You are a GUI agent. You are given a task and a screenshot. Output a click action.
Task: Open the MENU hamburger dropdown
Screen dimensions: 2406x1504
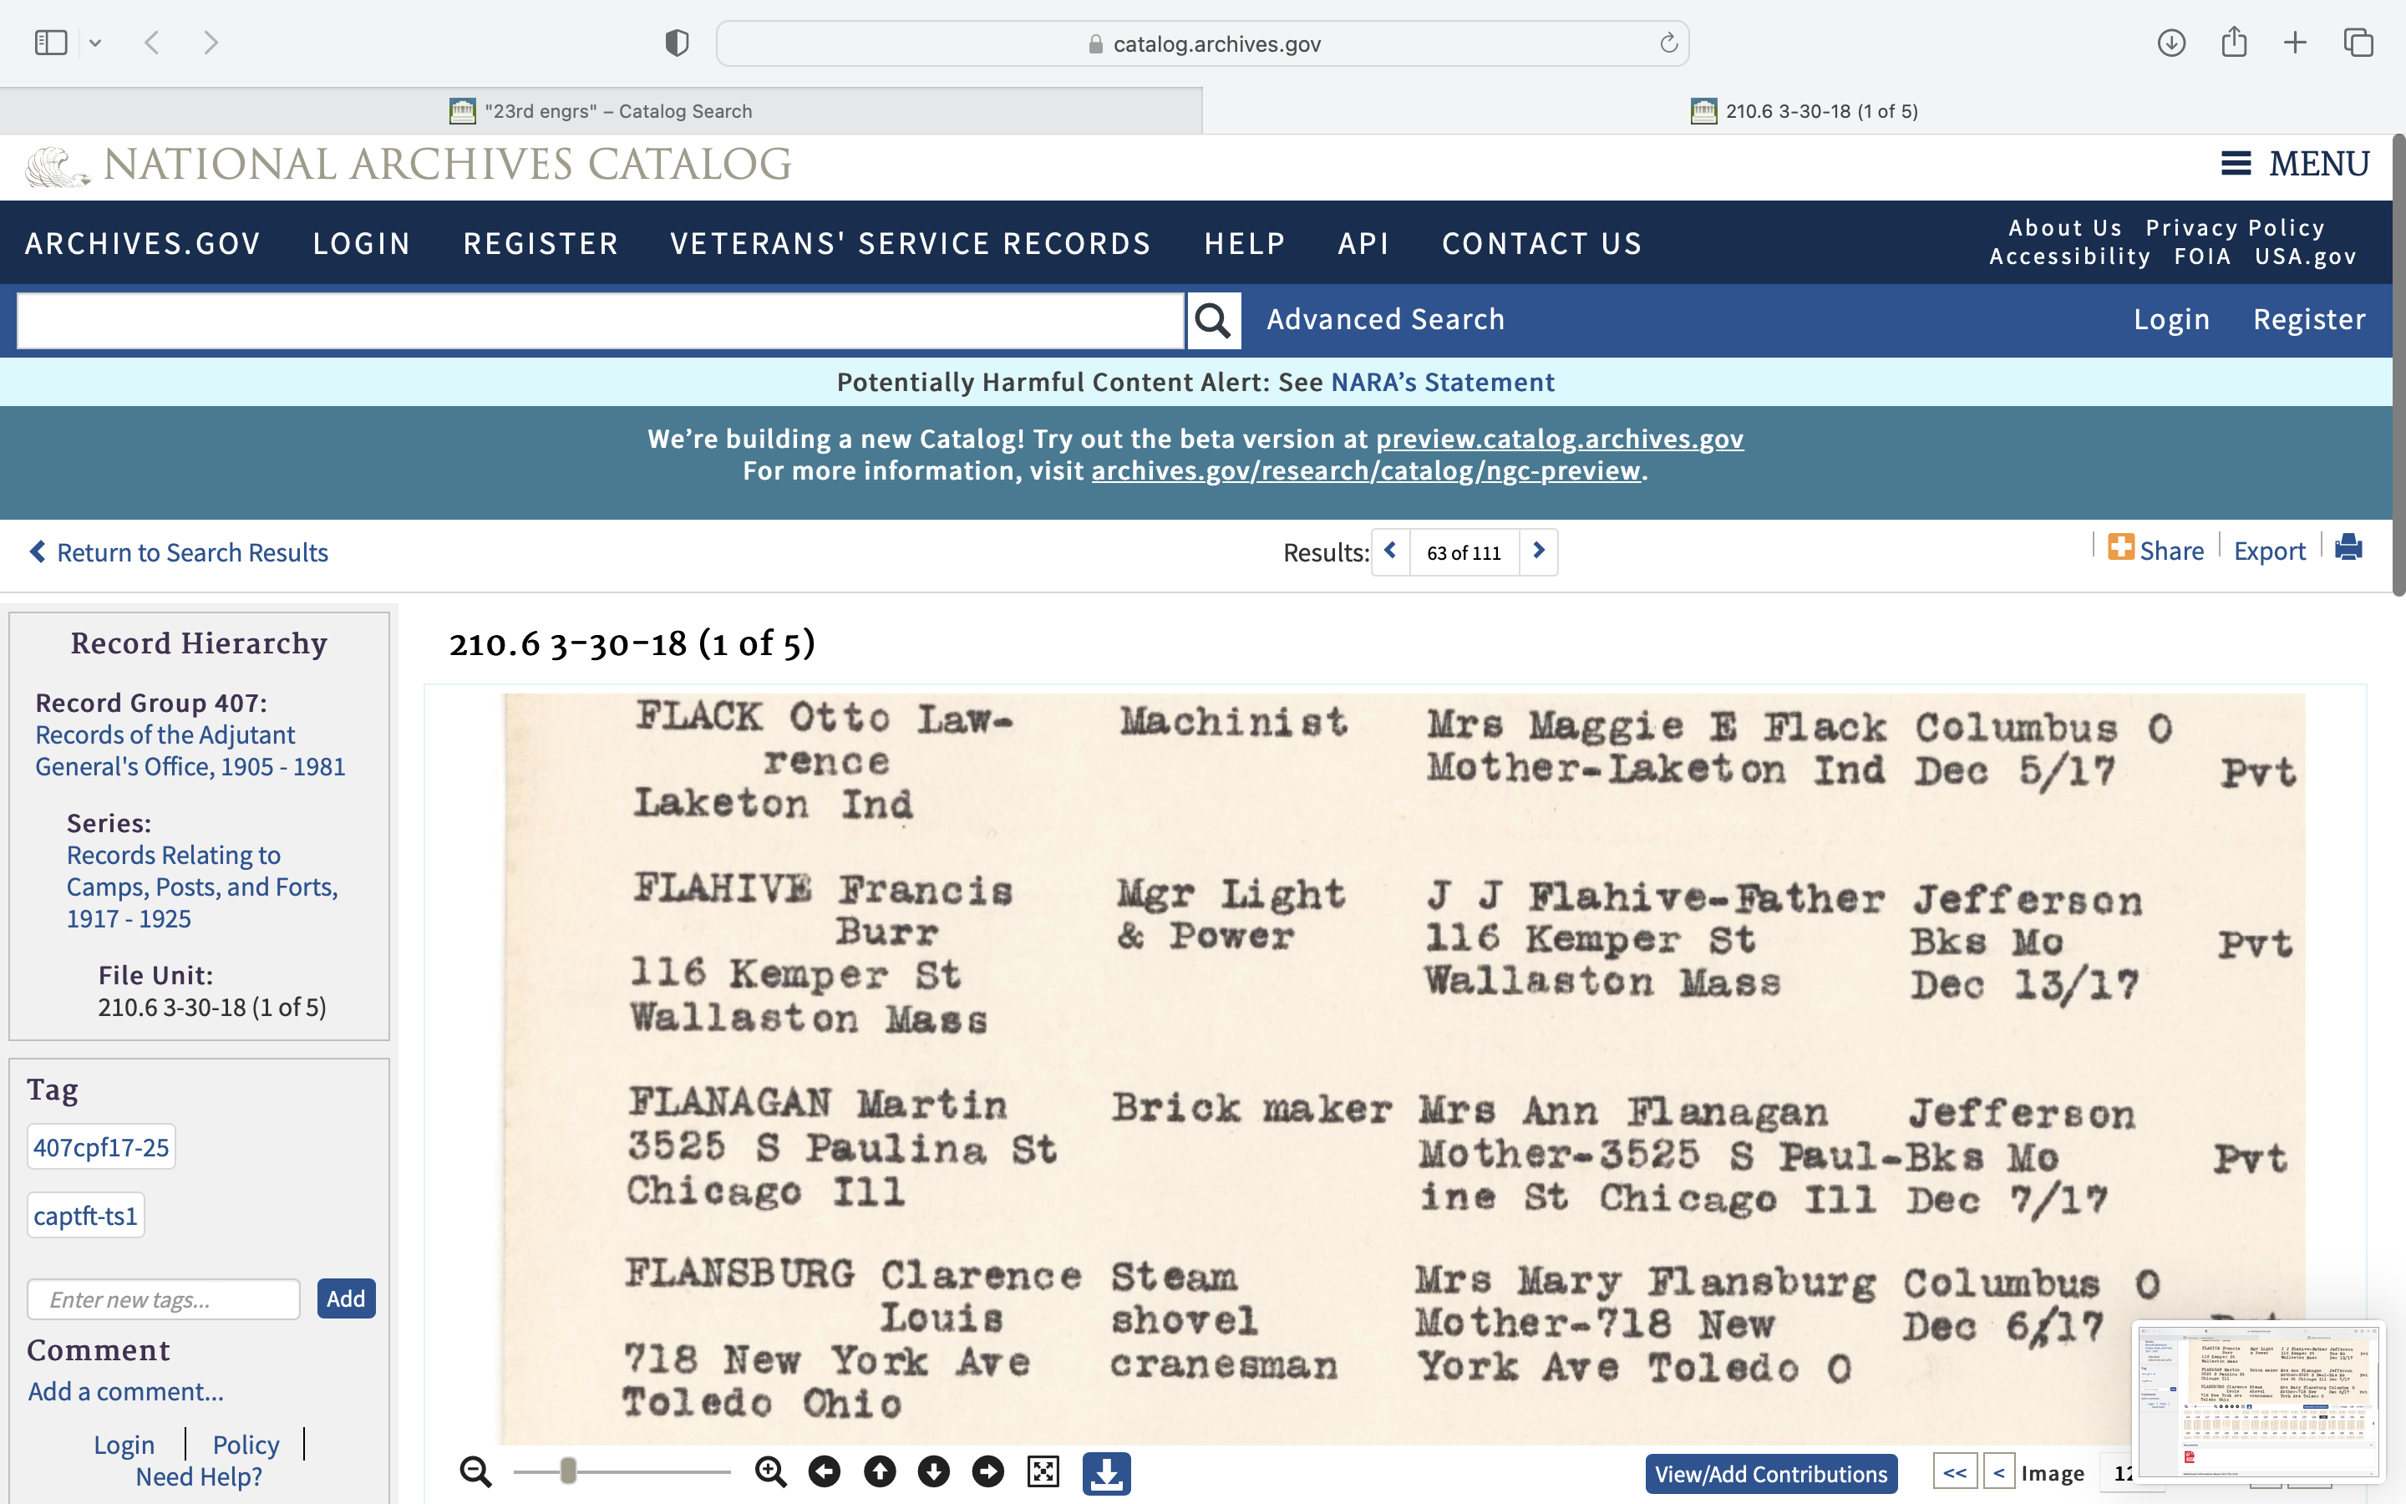(2295, 164)
